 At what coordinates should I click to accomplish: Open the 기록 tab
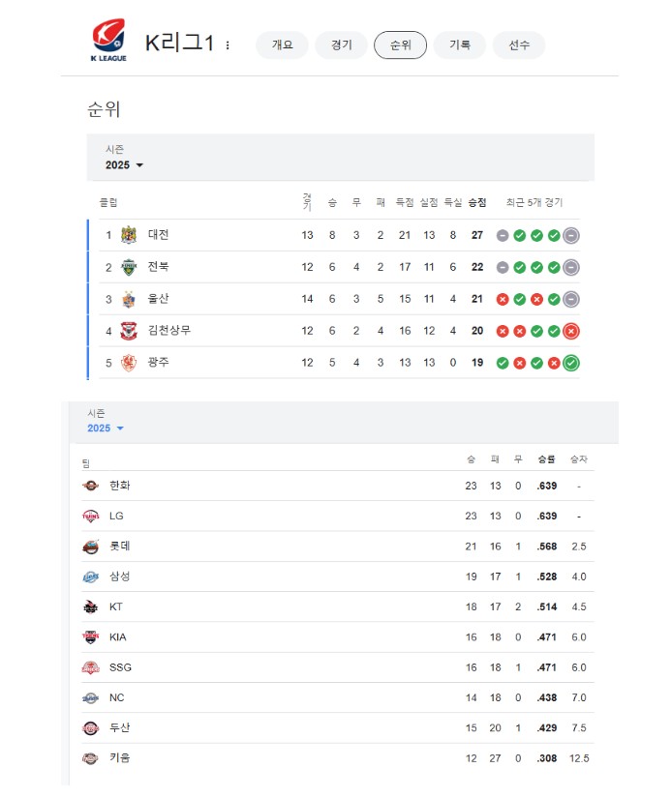(x=460, y=44)
